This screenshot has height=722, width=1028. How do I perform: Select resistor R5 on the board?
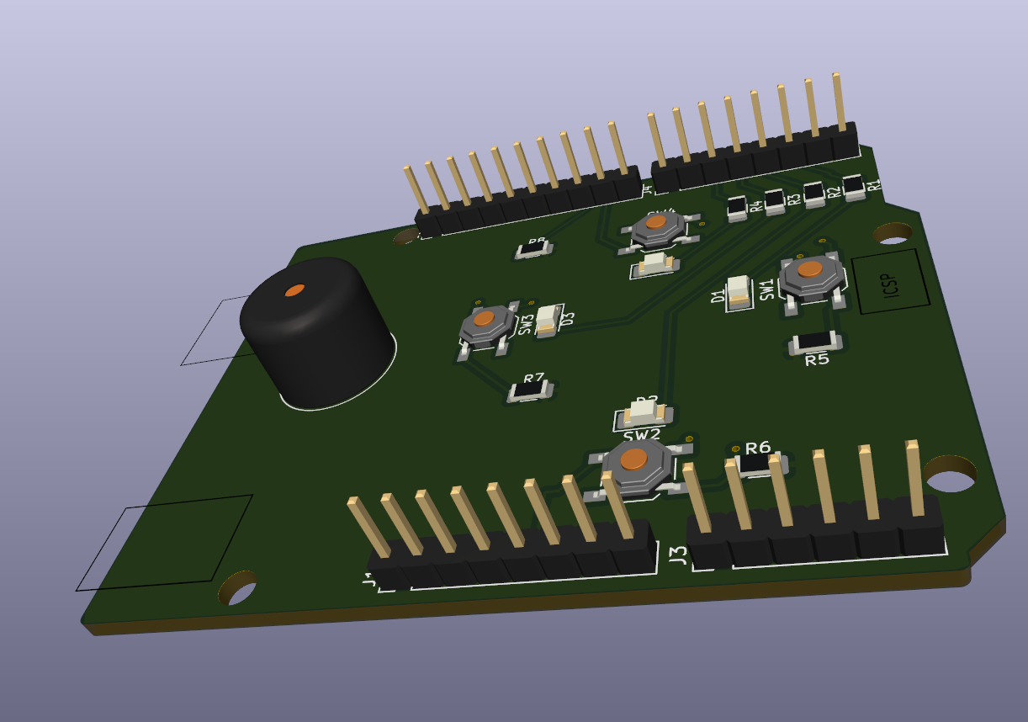click(x=813, y=342)
